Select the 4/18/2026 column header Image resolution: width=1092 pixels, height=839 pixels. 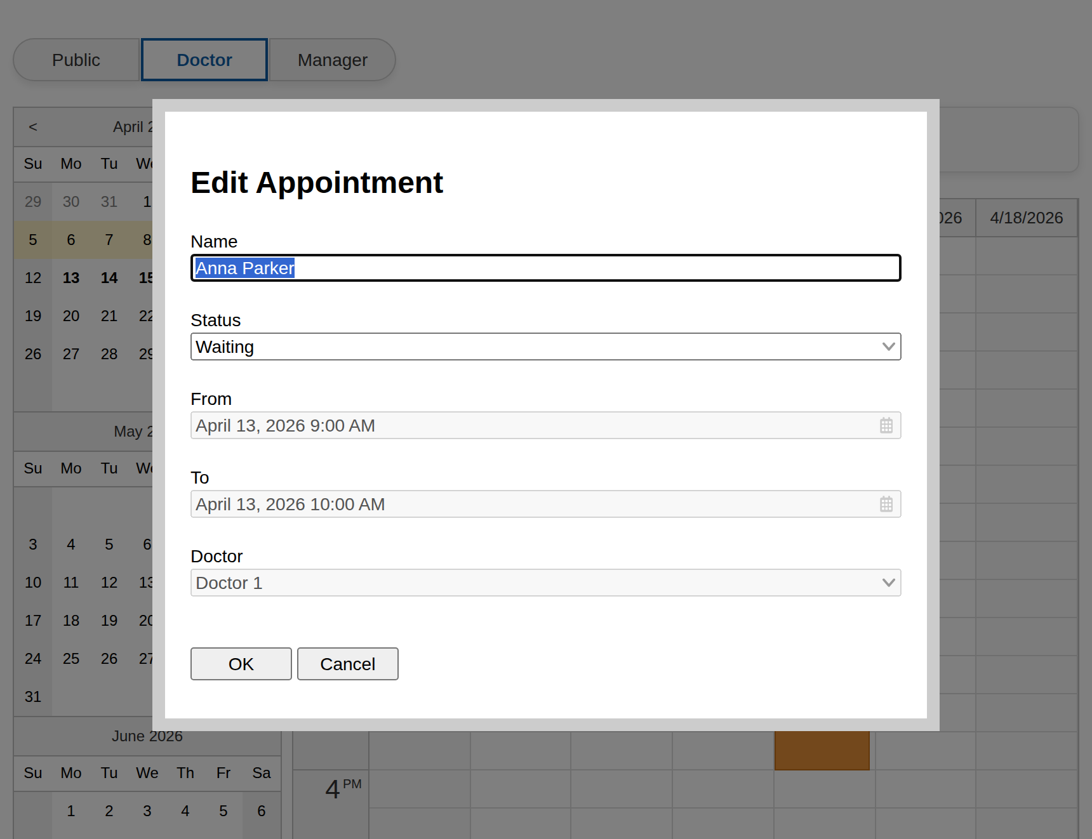pos(1026,218)
